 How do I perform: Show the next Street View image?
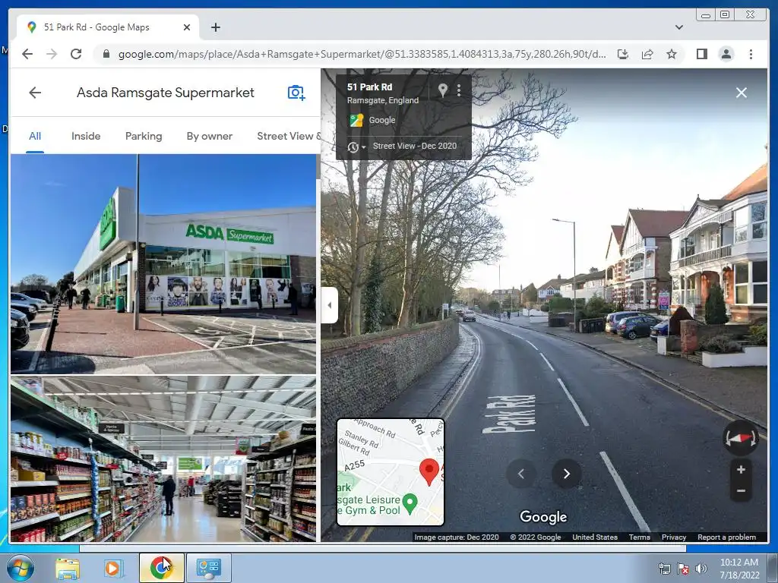tap(567, 474)
